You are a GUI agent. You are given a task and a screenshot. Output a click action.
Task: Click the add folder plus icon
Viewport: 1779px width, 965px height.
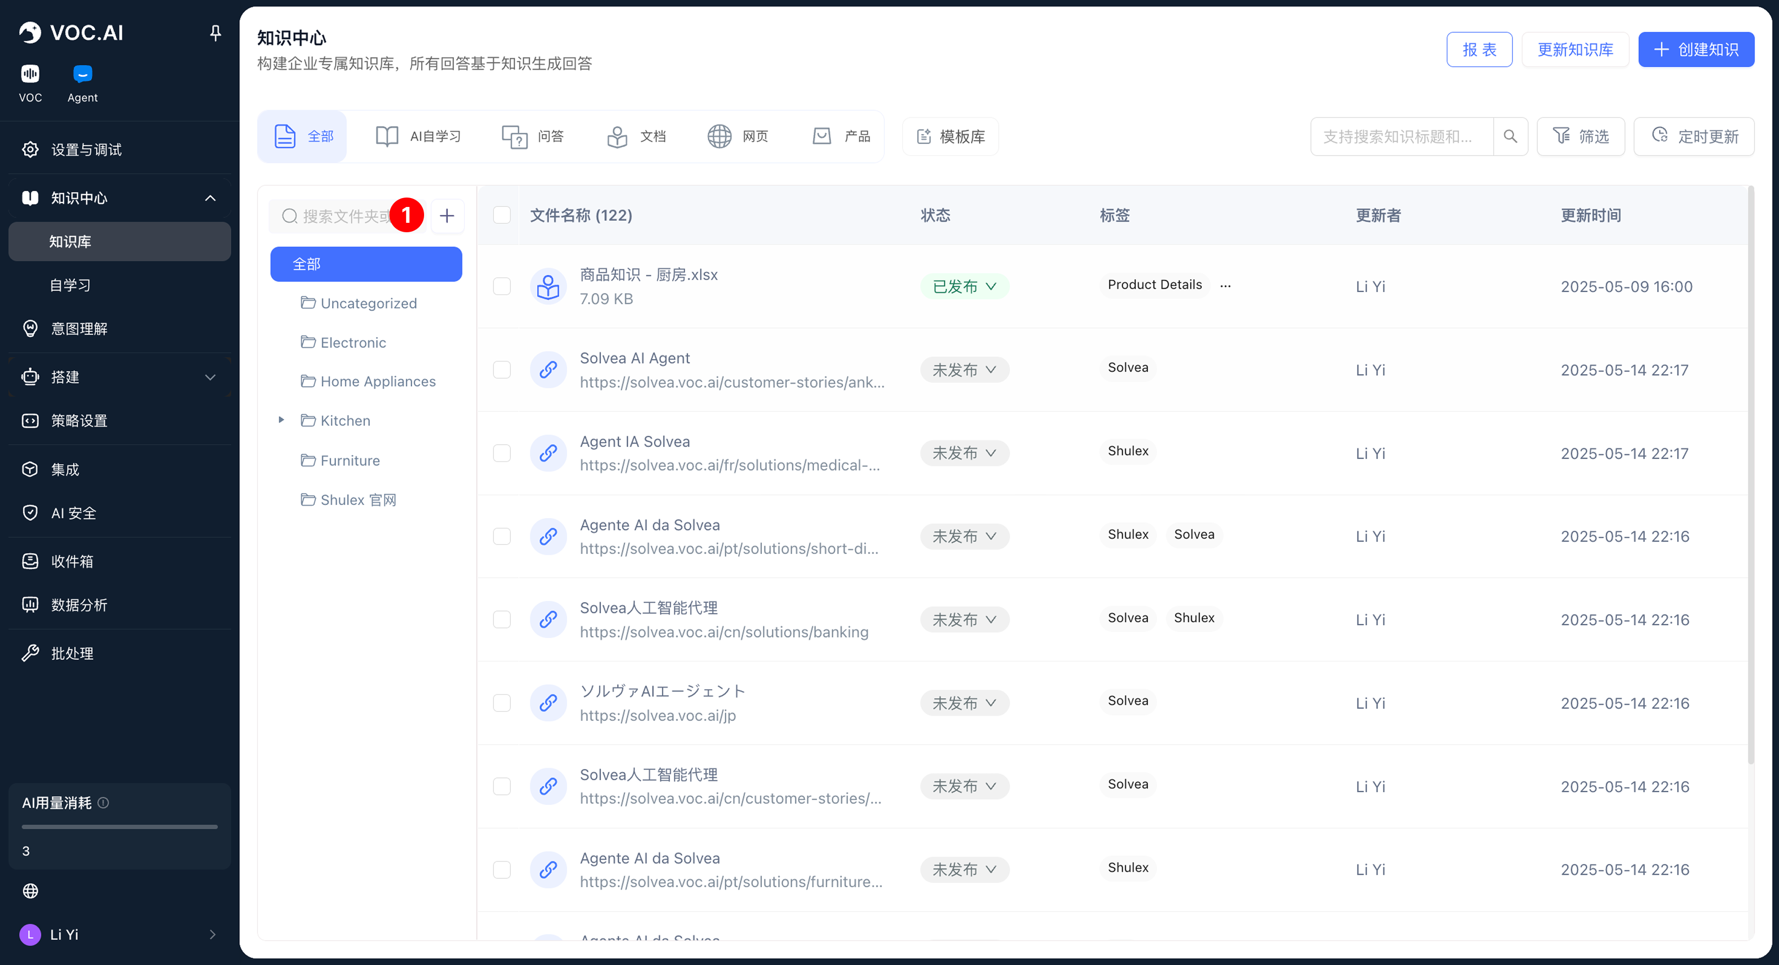(x=447, y=215)
